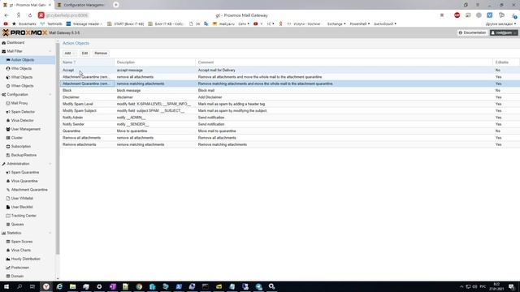
Task: Click the Edit button
Action: click(x=84, y=53)
